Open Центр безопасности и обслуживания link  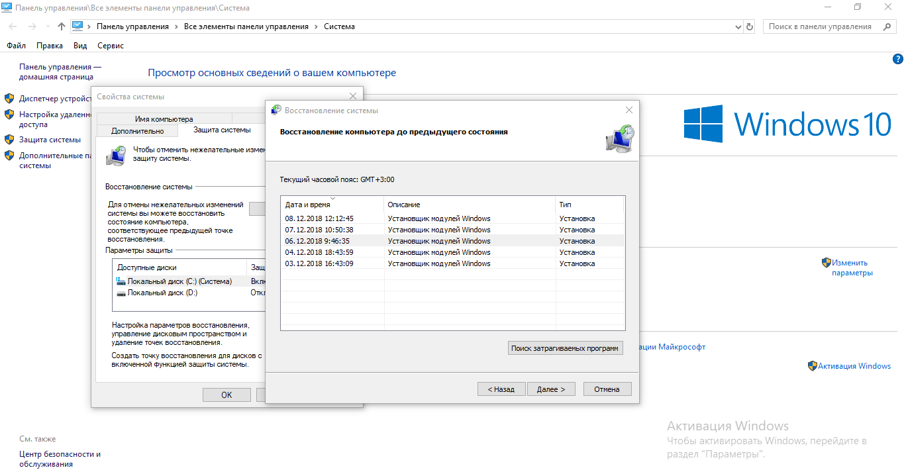[60, 459]
